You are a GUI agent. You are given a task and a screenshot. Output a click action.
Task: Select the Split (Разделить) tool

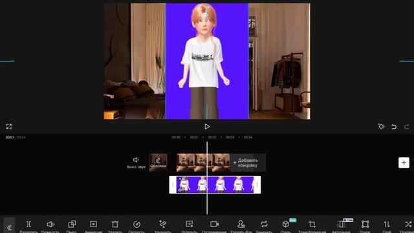pos(28,226)
